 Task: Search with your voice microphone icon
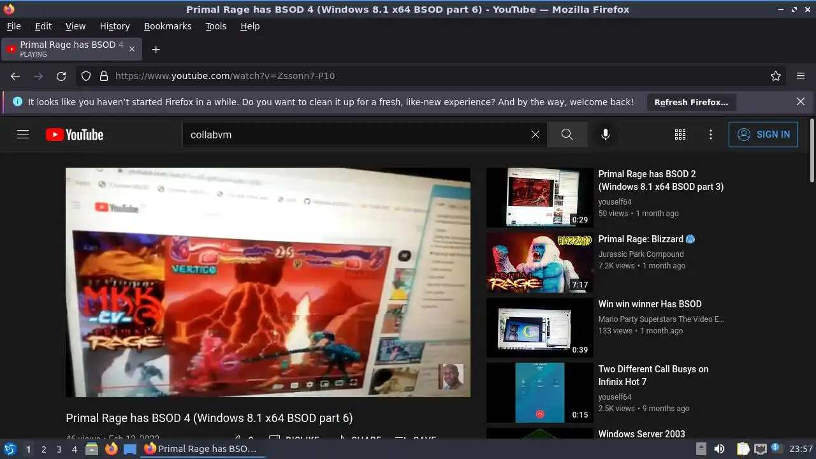[606, 135]
